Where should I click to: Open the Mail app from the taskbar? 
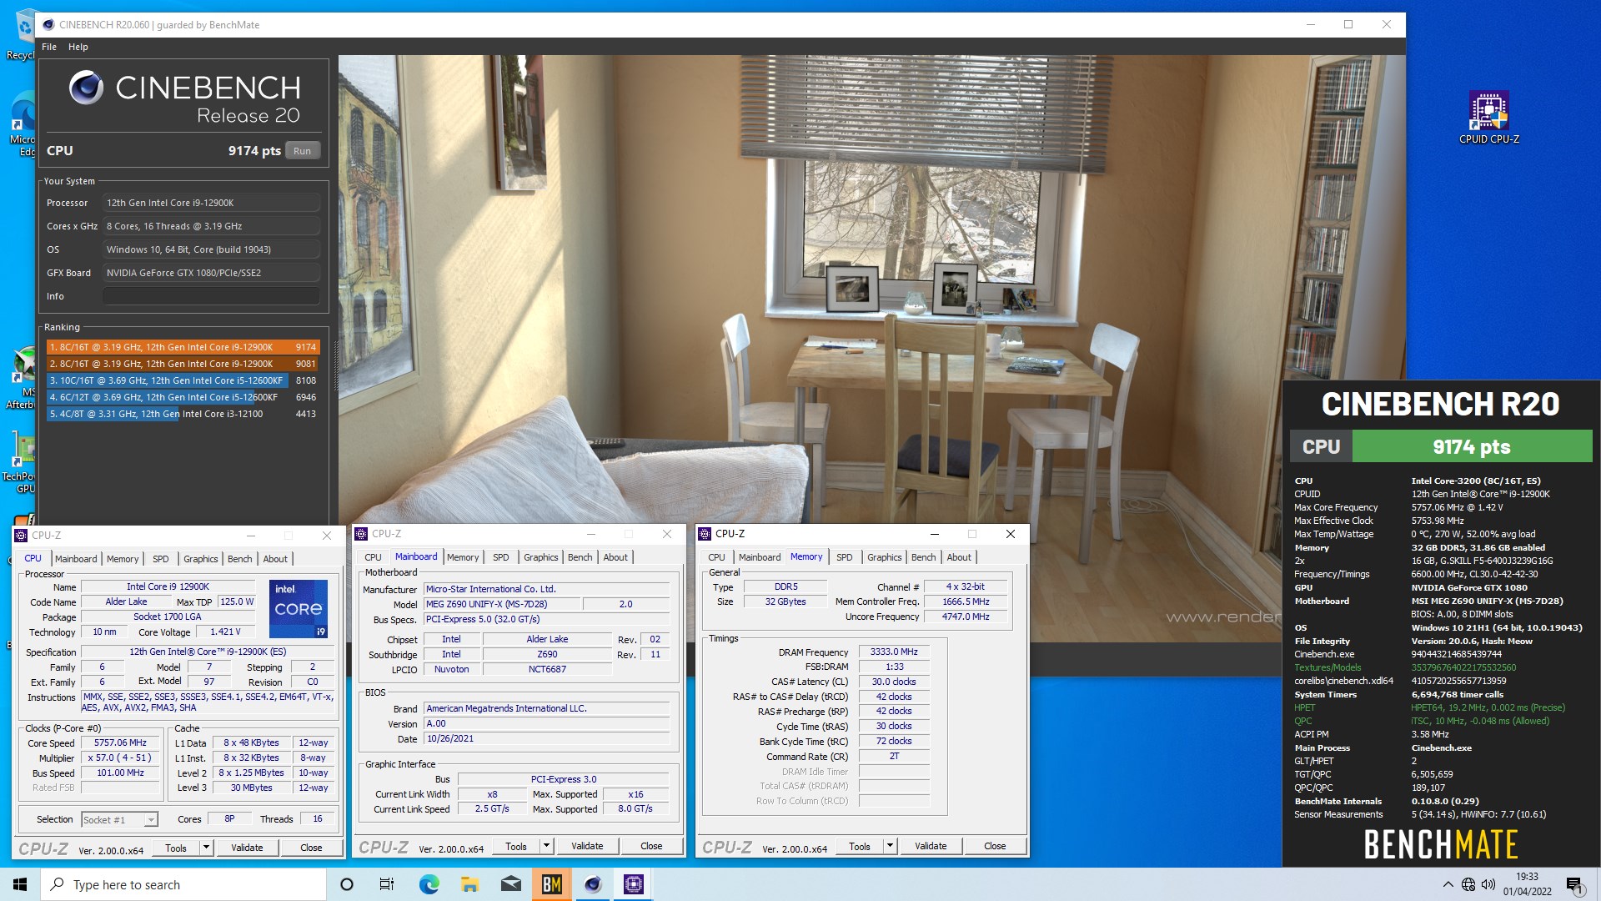point(511,884)
